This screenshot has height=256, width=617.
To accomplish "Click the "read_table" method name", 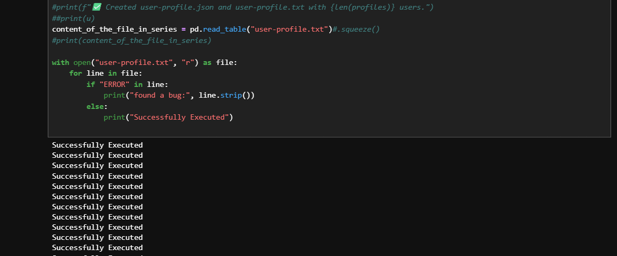I will (x=224, y=30).
